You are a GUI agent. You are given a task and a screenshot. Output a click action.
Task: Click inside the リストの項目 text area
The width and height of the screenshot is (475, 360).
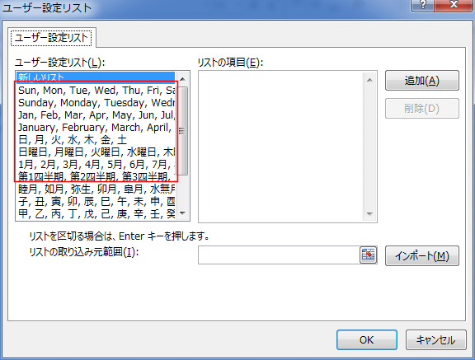pyautogui.click(x=281, y=147)
